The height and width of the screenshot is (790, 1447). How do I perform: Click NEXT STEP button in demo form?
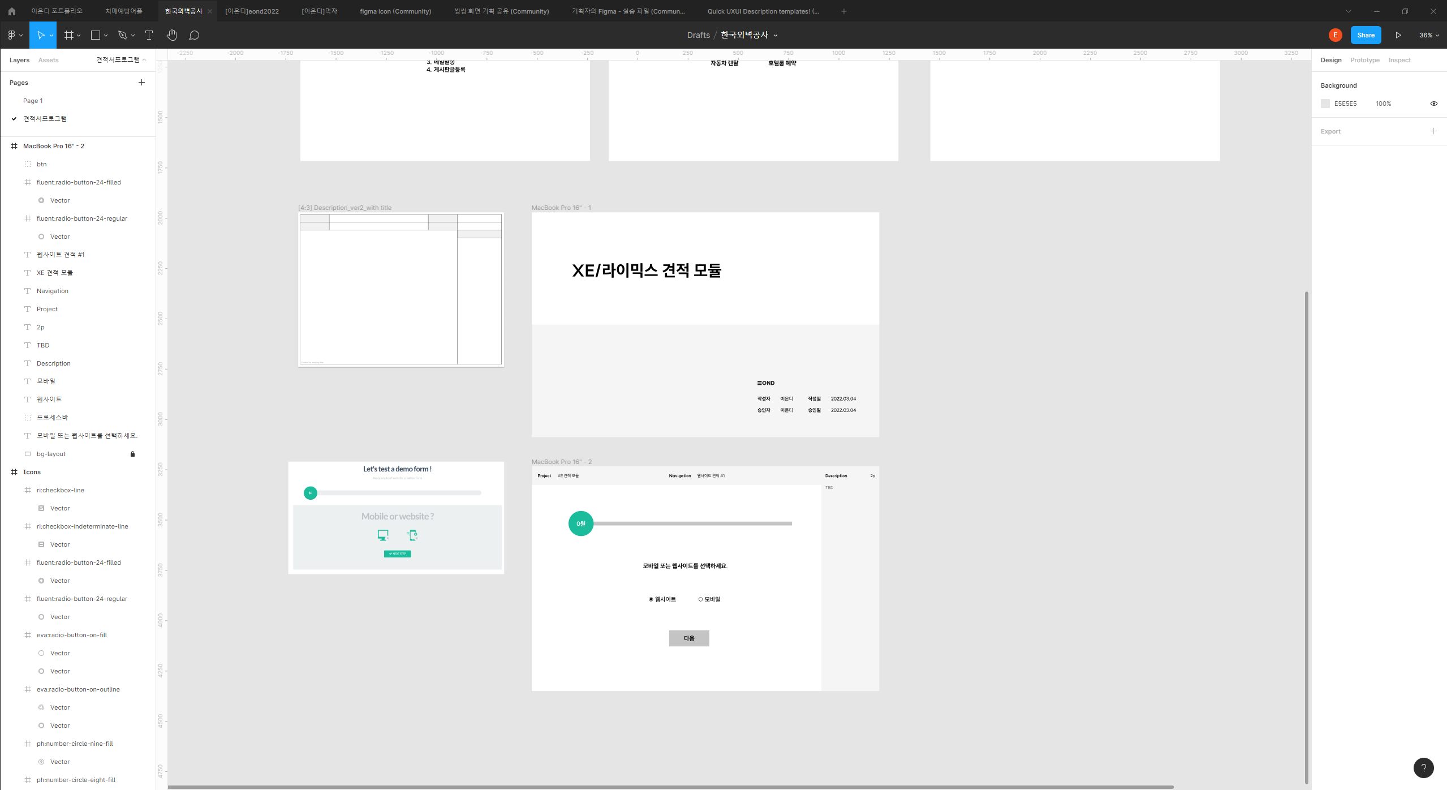397,554
